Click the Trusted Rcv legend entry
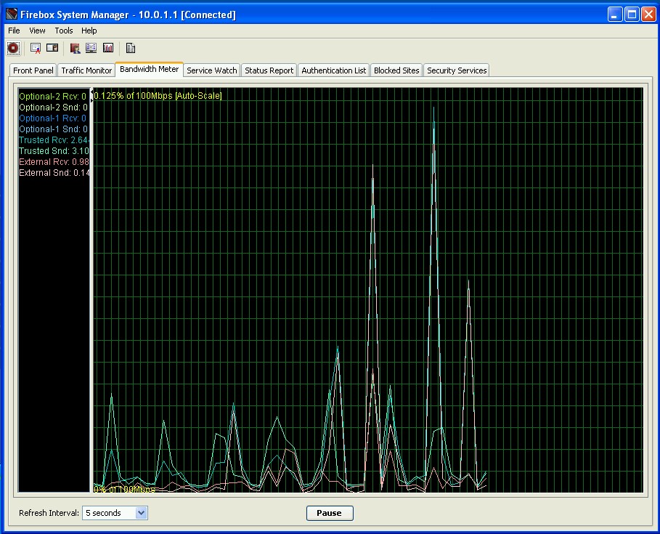The image size is (660, 534). coord(54,140)
